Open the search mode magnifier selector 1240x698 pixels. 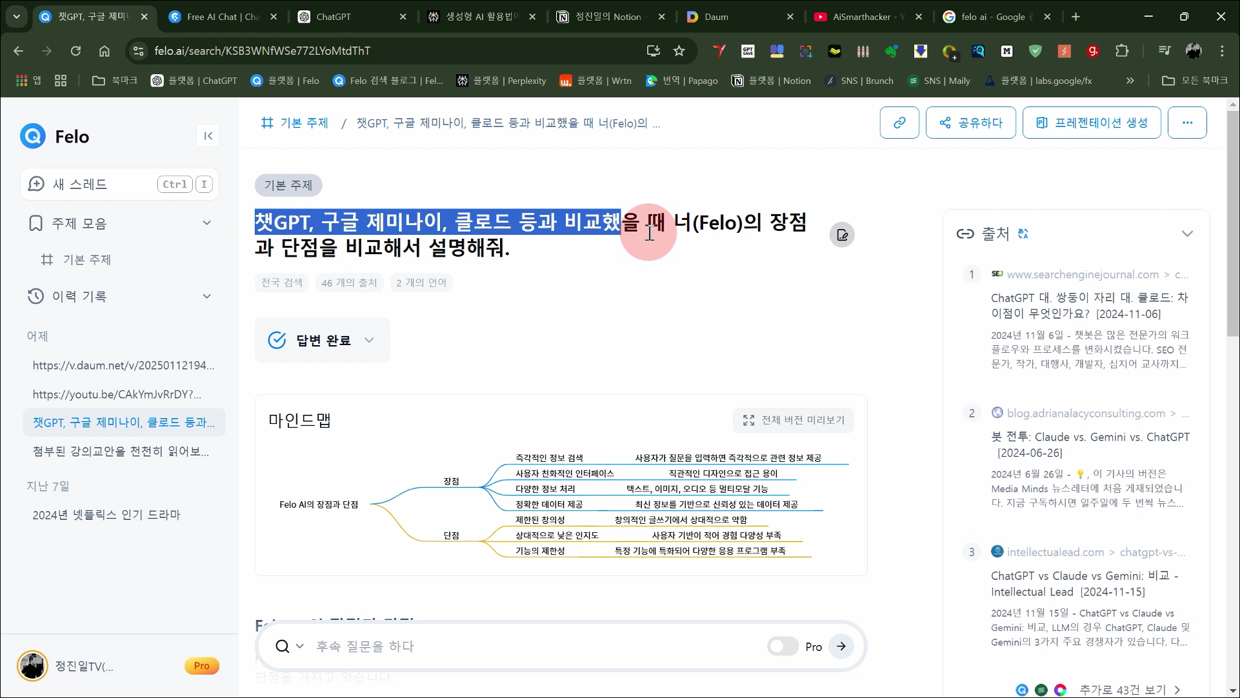pos(289,646)
